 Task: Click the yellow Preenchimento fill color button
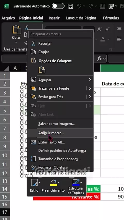(x=53, y=182)
